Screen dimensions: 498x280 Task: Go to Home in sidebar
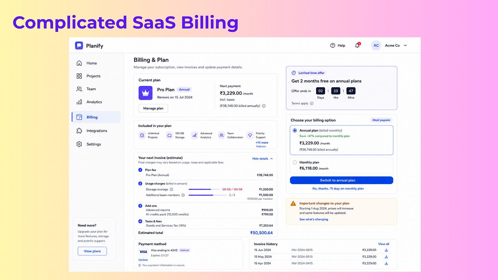[x=96, y=63]
